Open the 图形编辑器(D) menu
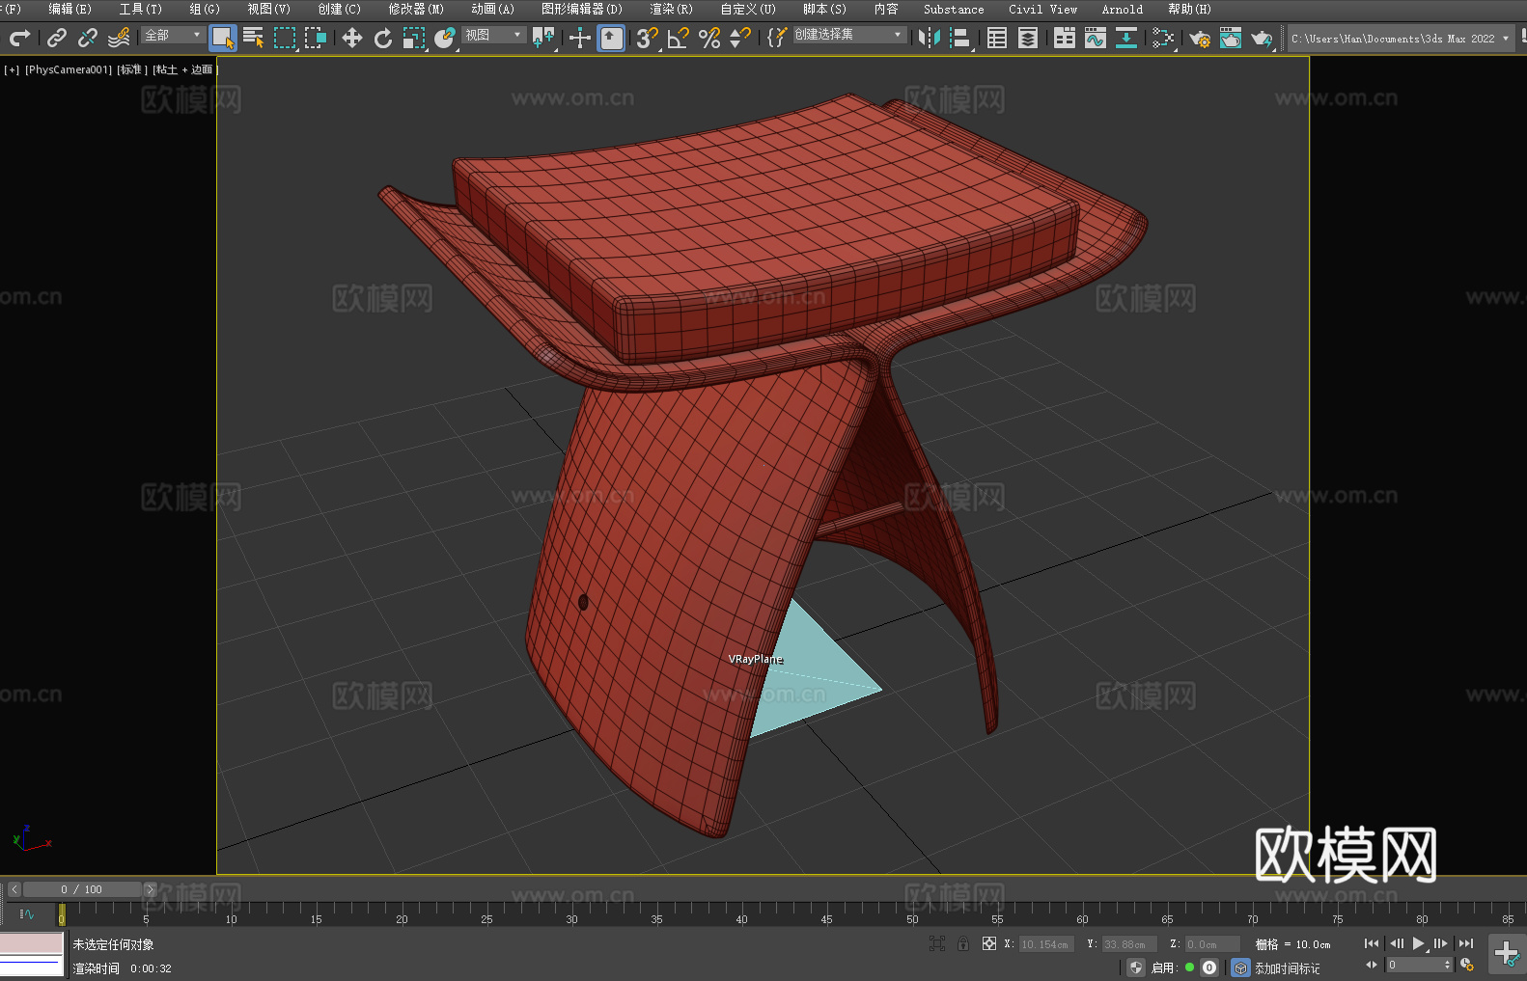 click(582, 9)
